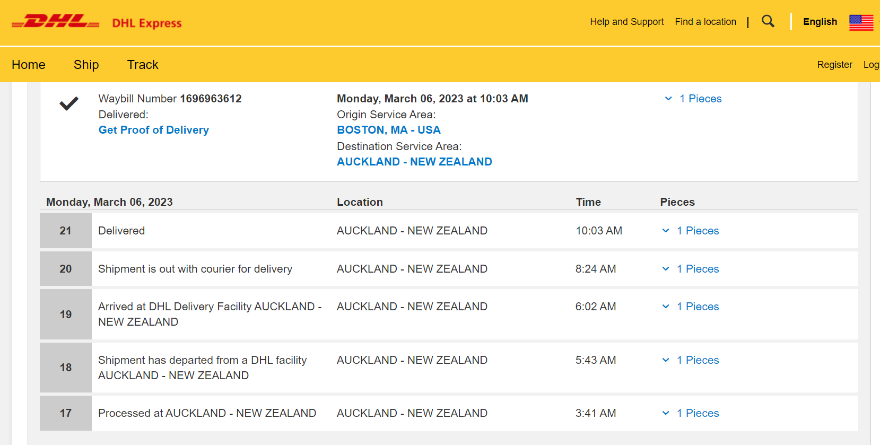Click checkpoint number 19
This screenshot has height=445, width=880.
point(66,315)
